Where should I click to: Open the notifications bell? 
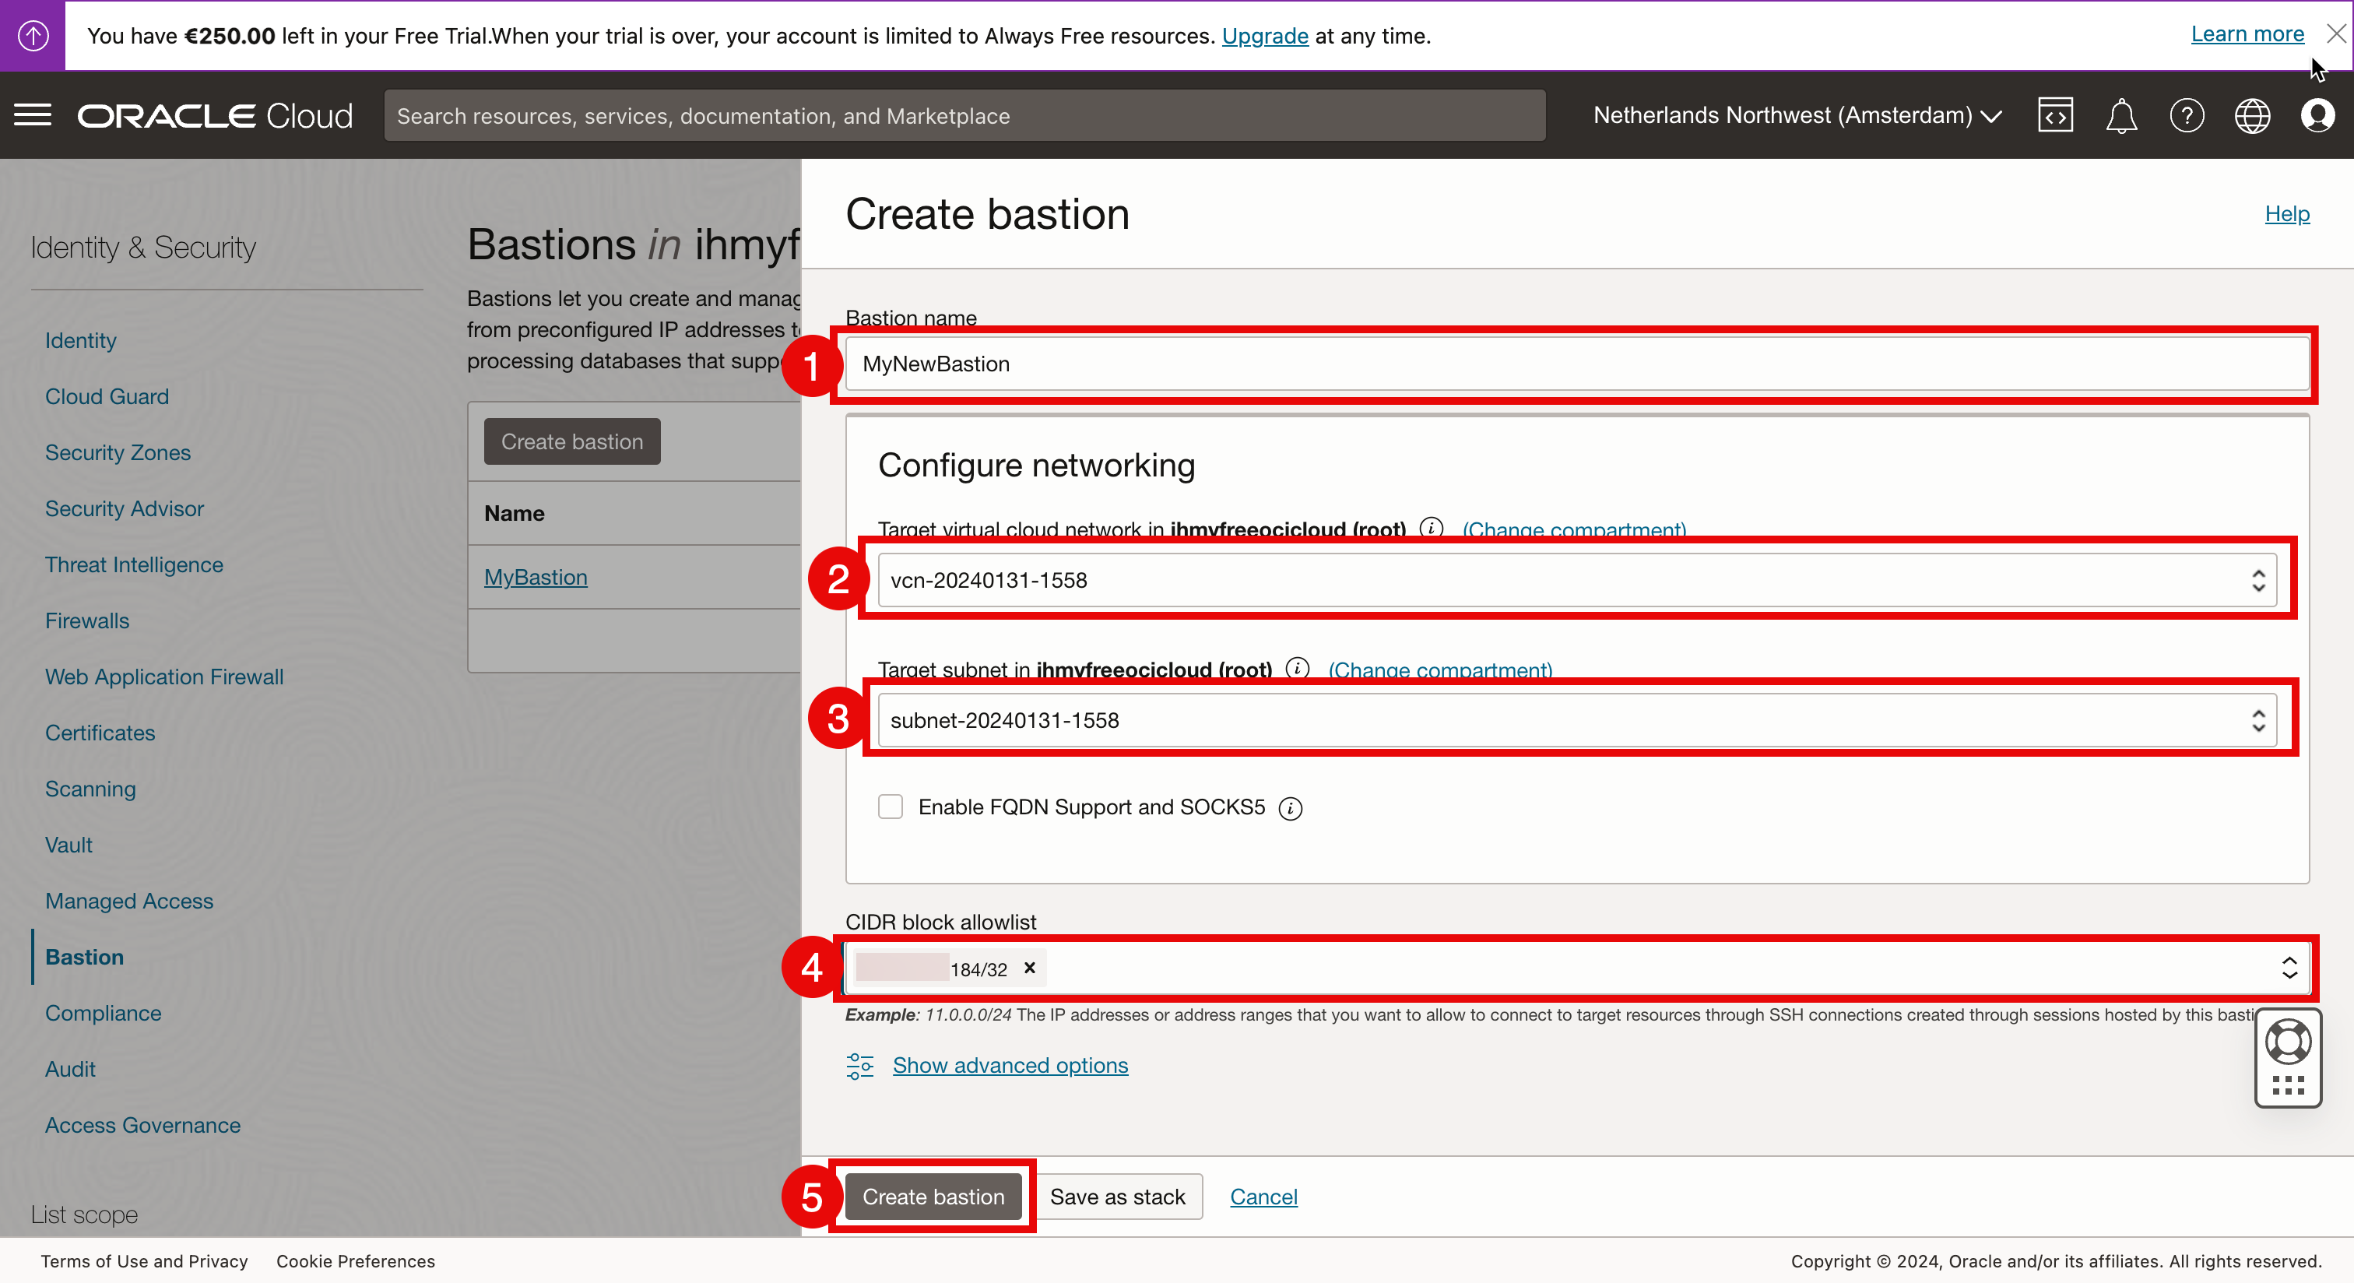click(x=2121, y=116)
